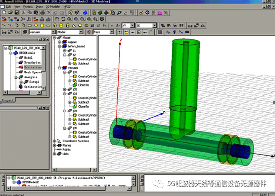Click the Print icon
Image resolution: width=275 pixels, height=196 pixels.
tap(43, 12)
